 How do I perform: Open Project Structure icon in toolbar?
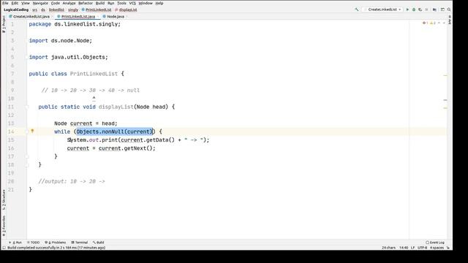[434, 9]
